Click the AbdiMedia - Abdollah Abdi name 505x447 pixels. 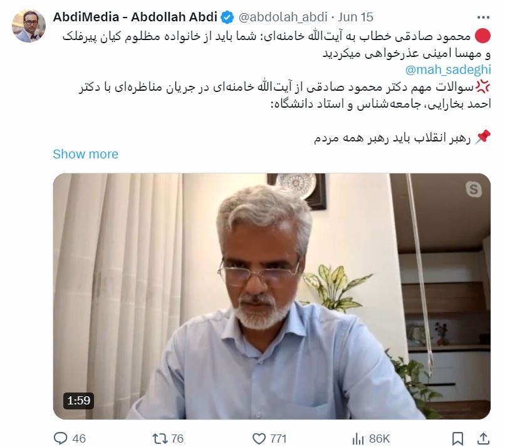(135, 17)
